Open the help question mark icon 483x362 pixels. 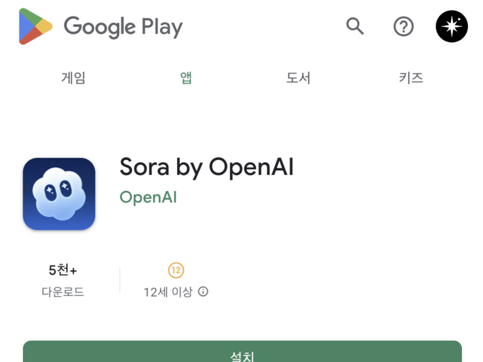coord(403,26)
